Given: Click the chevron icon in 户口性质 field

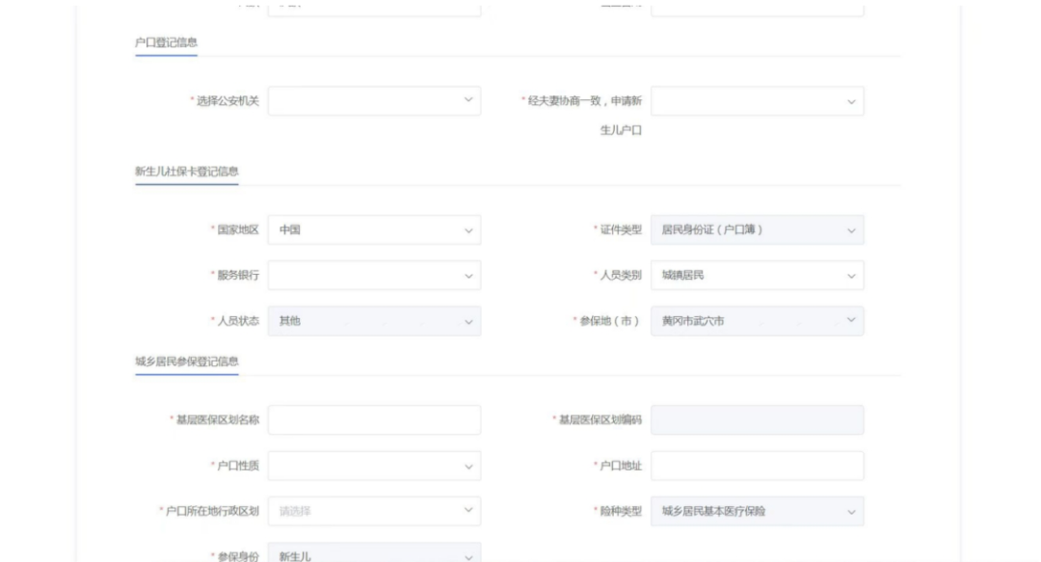Looking at the screenshot, I should pyautogui.click(x=467, y=466).
